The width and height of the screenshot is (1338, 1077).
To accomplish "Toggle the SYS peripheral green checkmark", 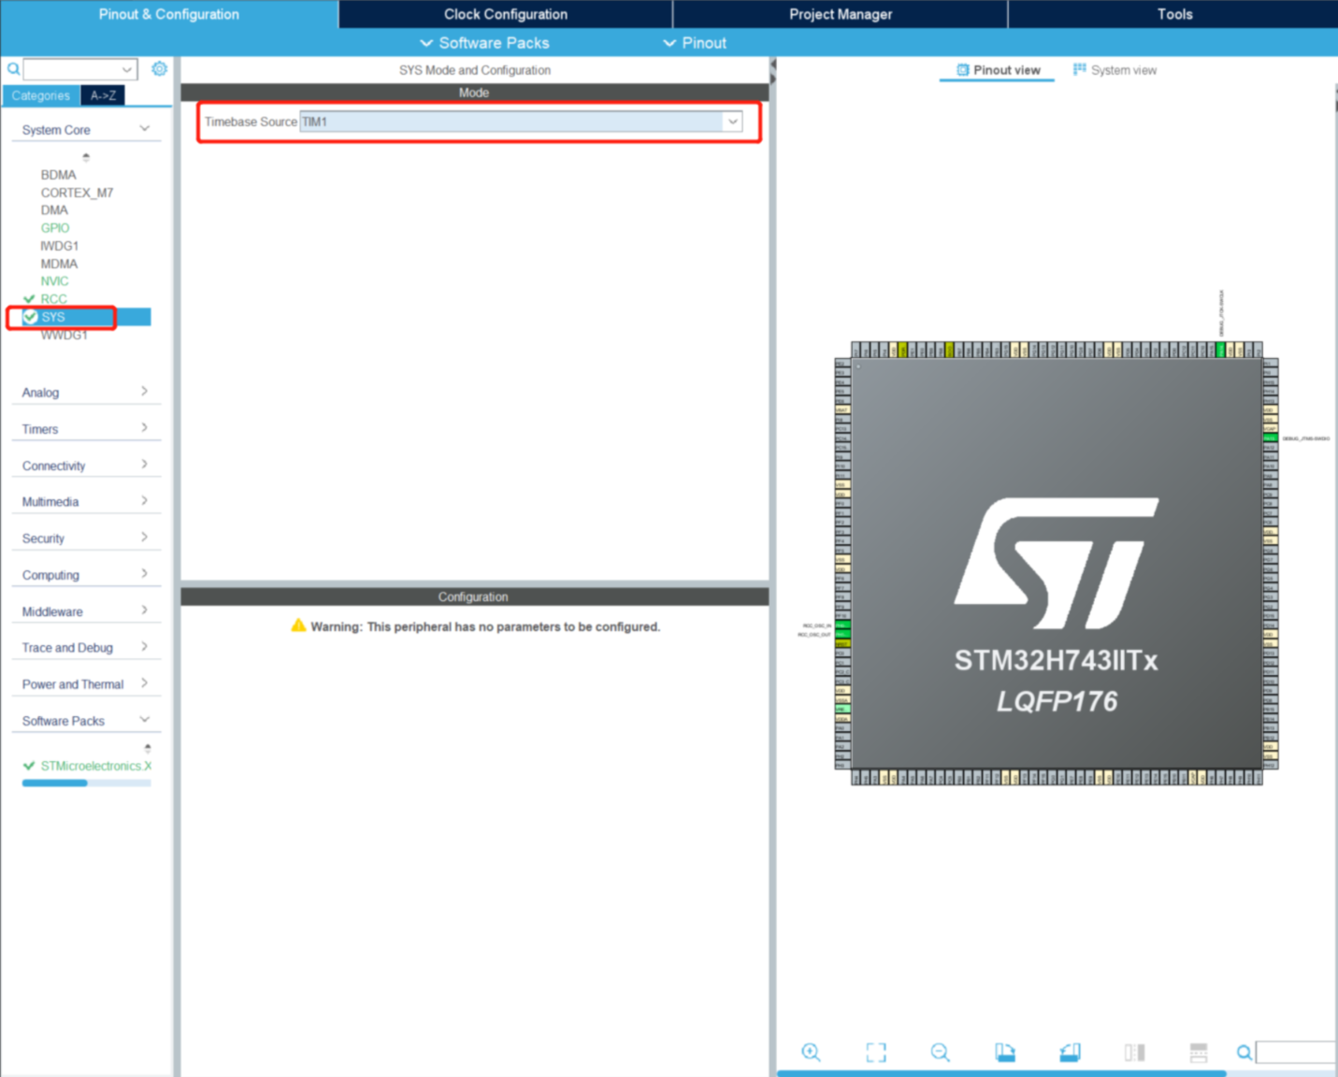I will (x=31, y=316).
